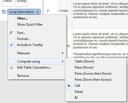This screenshot has width=128, height=103.
Task: Open the Format... menu entry
Action: 23,39
